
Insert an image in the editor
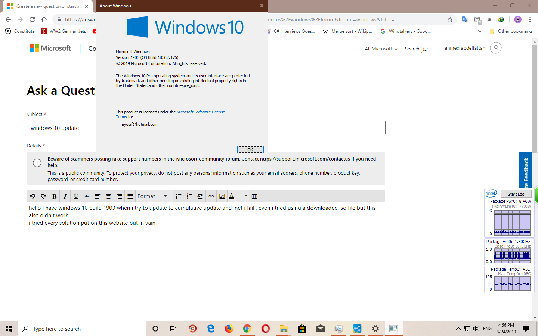click(x=222, y=196)
